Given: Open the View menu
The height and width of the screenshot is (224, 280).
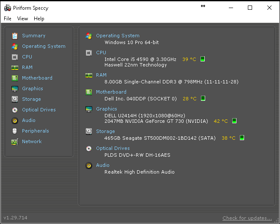Looking at the screenshot, I should point(22,19).
